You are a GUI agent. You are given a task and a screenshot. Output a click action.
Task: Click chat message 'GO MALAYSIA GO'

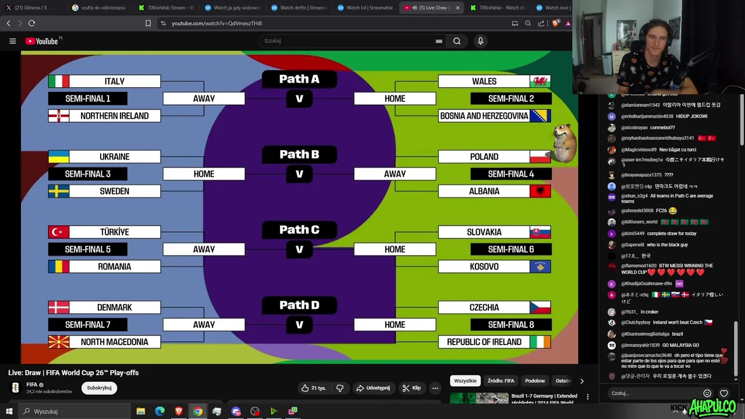click(x=680, y=345)
